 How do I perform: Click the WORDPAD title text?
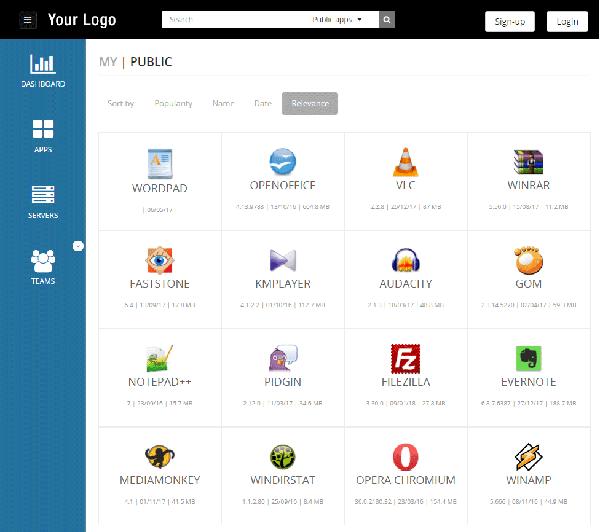click(160, 188)
